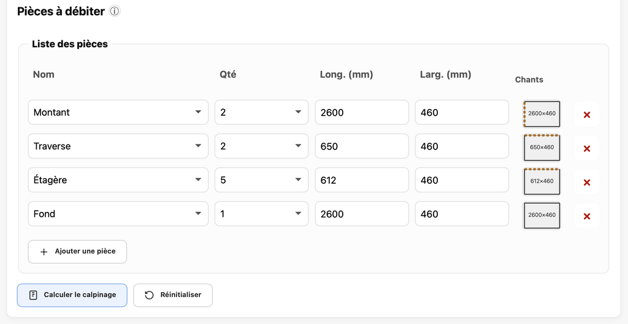Delete the Étagère row
The image size is (628, 324).
coord(587,183)
